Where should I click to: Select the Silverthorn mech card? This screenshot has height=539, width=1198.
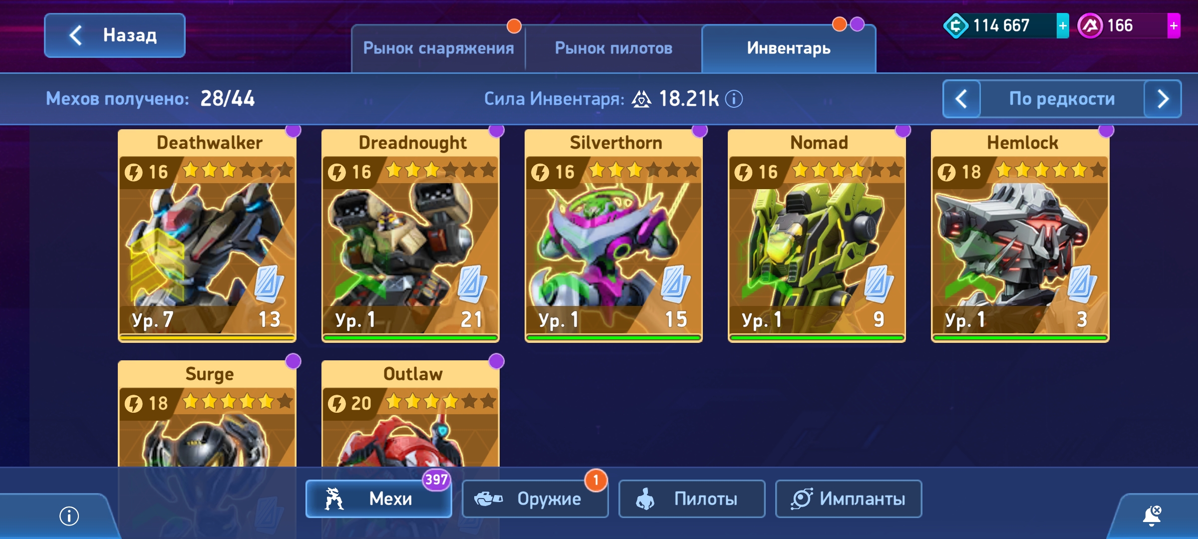click(x=613, y=236)
